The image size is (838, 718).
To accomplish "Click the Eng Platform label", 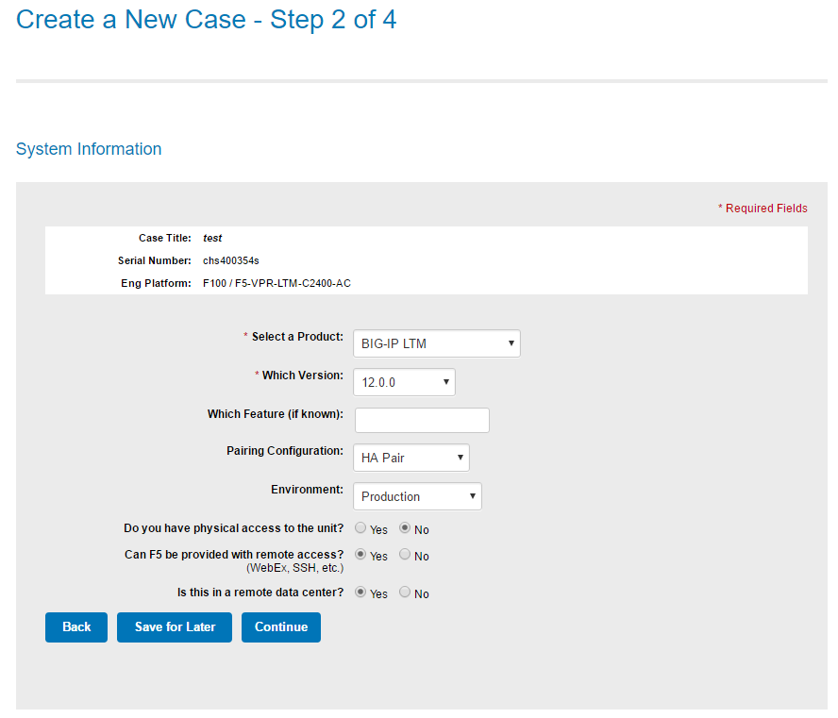I will [x=156, y=283].
